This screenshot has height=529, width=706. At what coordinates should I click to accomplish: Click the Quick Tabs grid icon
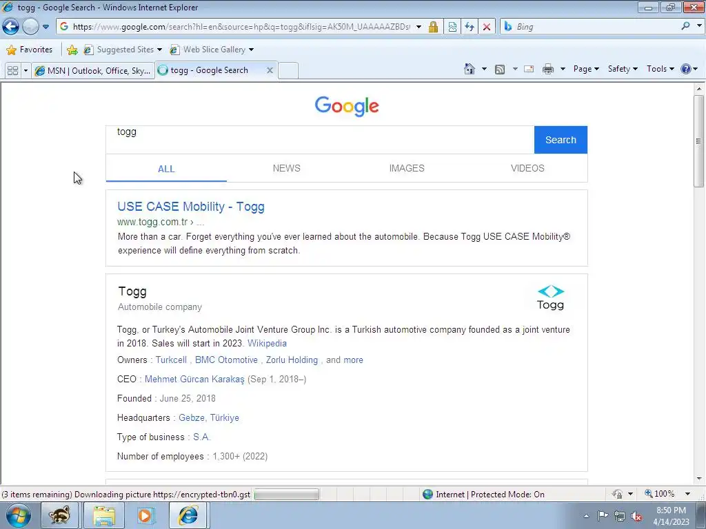pos(12,71)
